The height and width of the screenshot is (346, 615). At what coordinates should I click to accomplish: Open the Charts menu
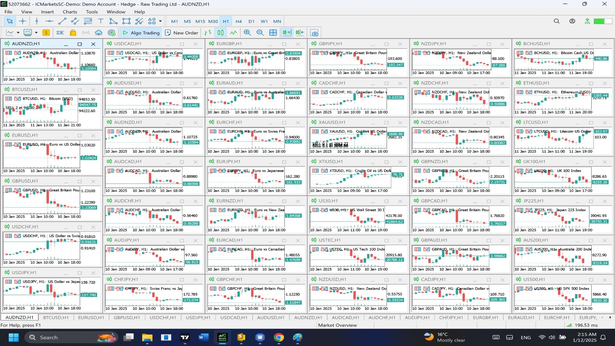(x=70, y=12)
